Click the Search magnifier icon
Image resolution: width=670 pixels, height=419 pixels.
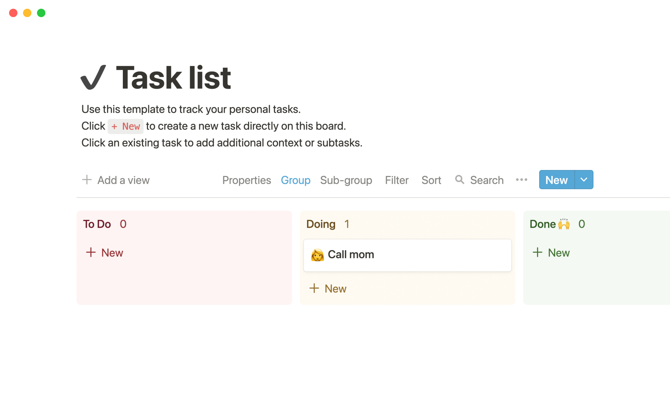click(x=460, y=179)
